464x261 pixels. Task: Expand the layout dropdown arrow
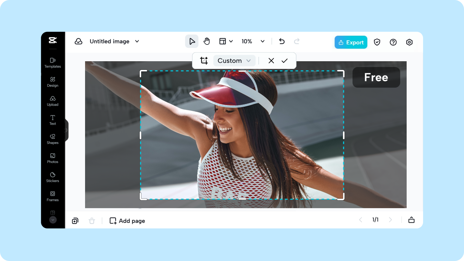231,41
